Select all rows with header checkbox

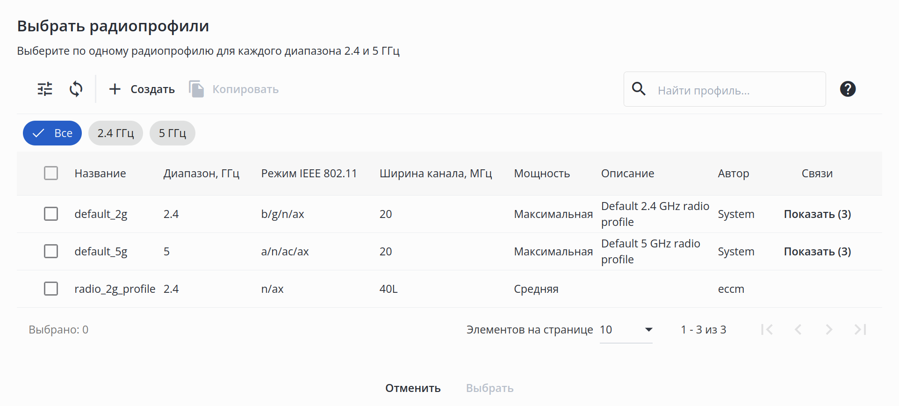tap(51, 174)
